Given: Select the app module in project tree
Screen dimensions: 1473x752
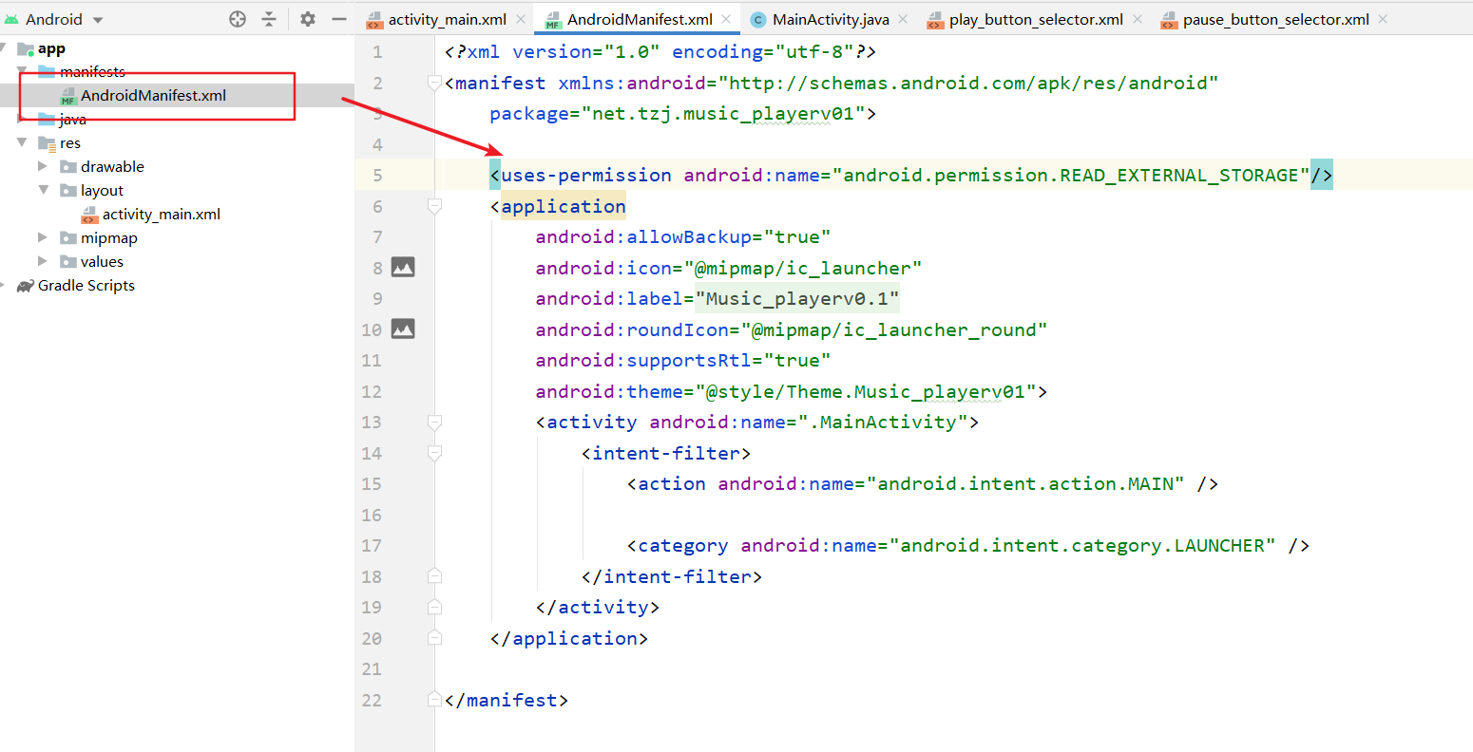Looking at the screenshot, I should click(x=51, y=48).
